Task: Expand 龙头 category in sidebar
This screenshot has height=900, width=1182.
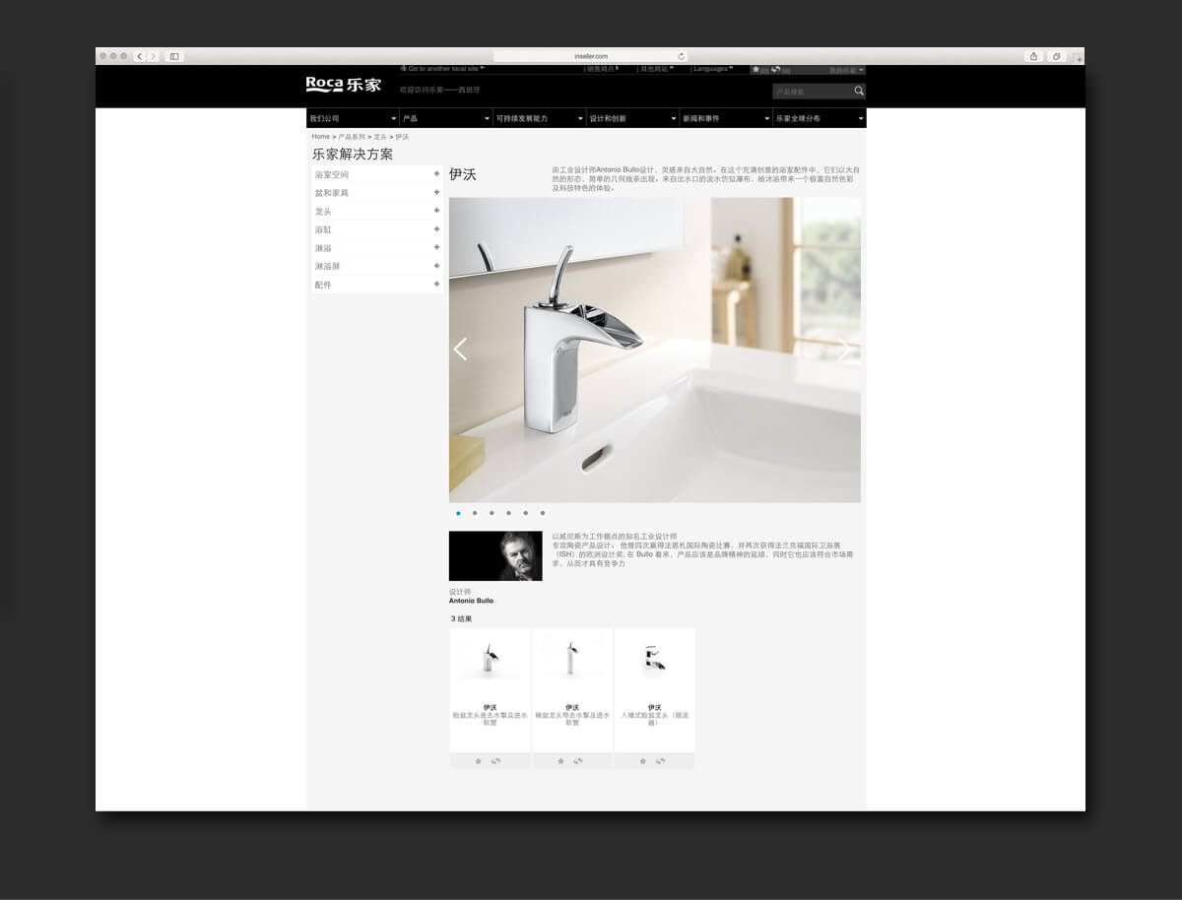Action: click(x=436, y=211)
